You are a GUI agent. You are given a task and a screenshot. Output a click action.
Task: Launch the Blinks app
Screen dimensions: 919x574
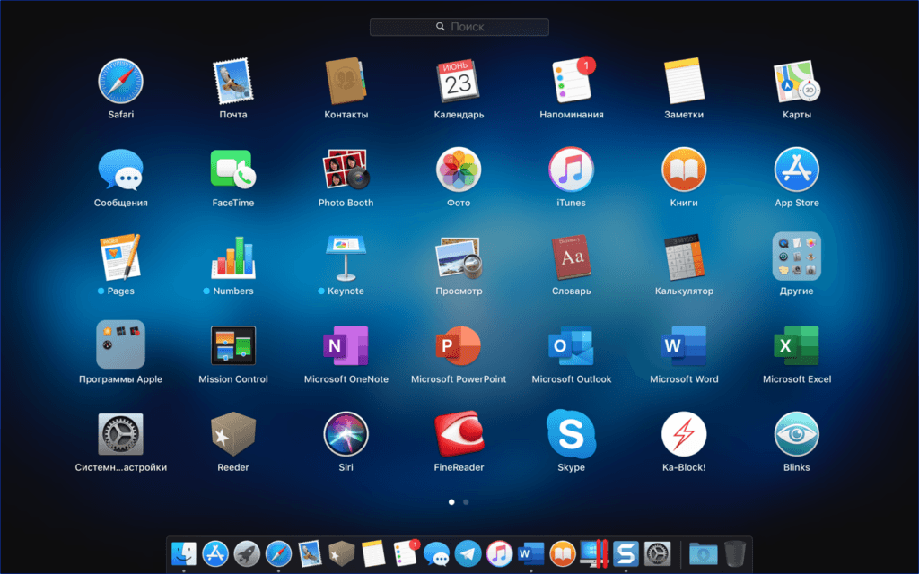click(x=796, y=434)
